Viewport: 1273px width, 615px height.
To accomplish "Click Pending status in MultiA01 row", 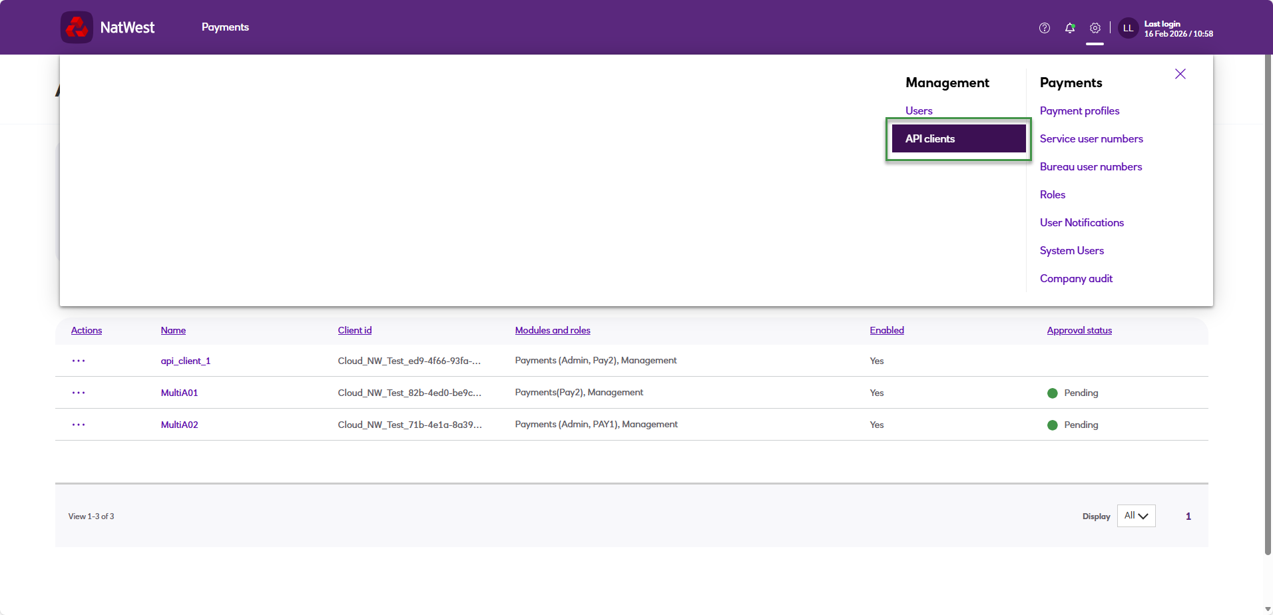I will pyautogui.click(x=1073, y=393).
